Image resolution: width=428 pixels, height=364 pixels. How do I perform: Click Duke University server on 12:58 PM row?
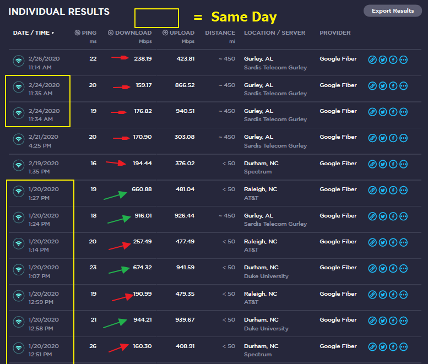[x=266, y=329]
